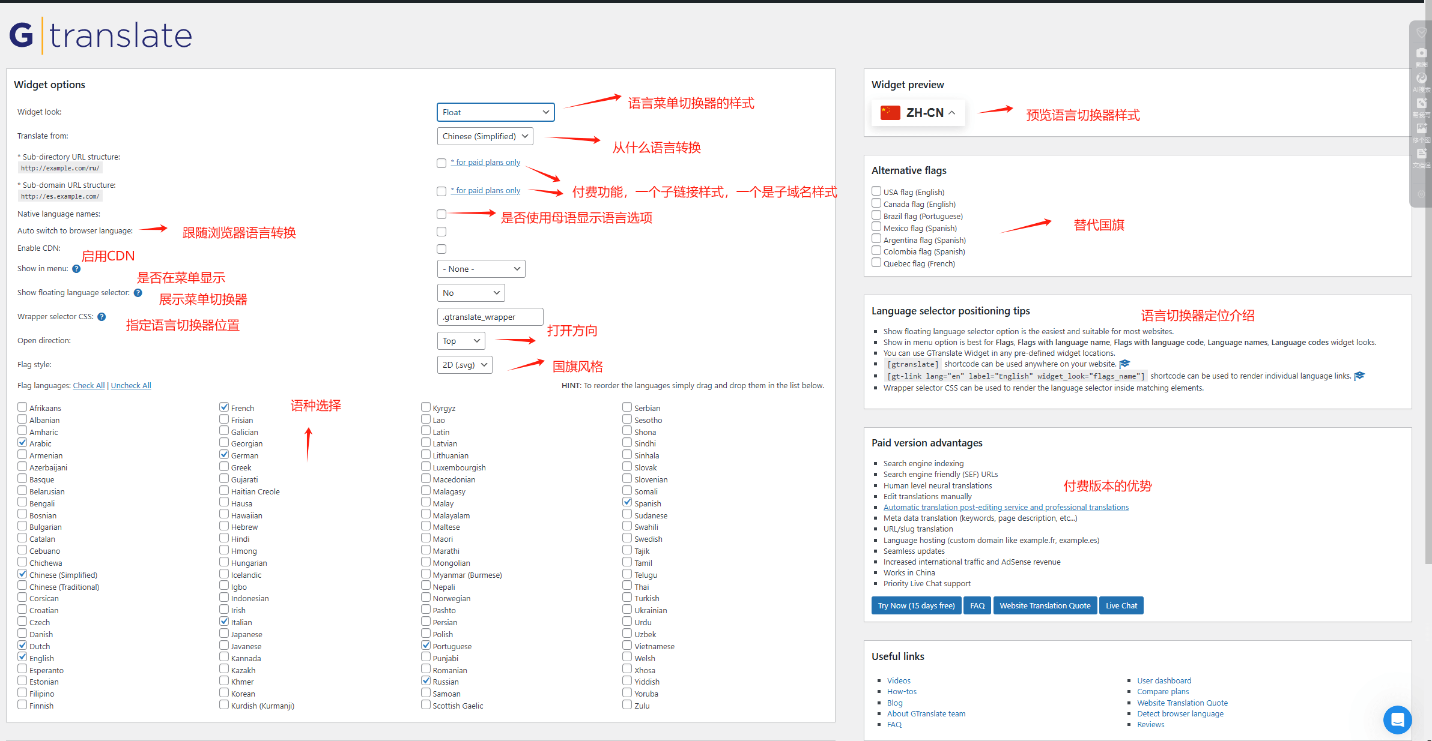This screenshot has width=1432, height=741.
Task: Check the Japanese language checkbox
Action: coord(224,633)
